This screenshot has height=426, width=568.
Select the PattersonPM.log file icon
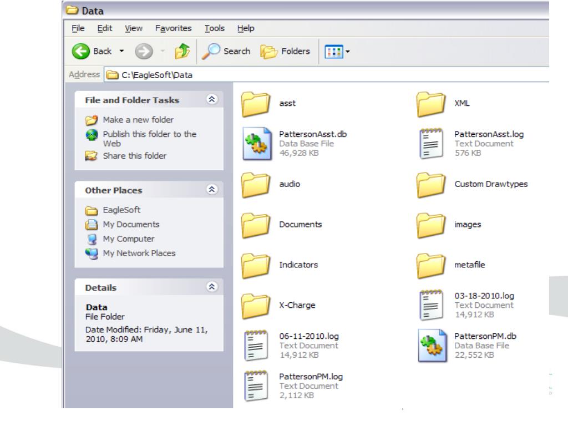click(256, 386)
